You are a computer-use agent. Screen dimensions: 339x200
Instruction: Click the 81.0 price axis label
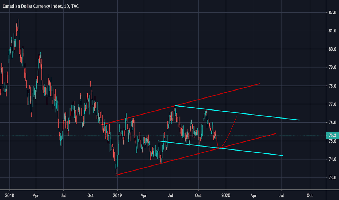[x=332, y=31]
